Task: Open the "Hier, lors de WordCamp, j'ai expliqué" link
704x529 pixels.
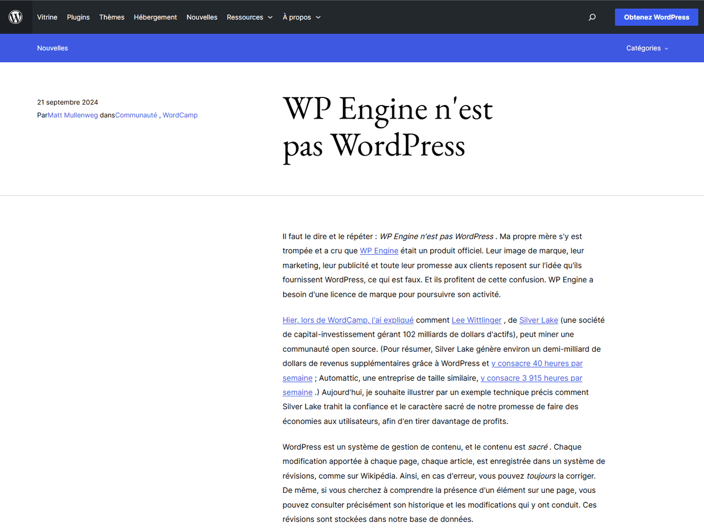Action: (348, 320)
